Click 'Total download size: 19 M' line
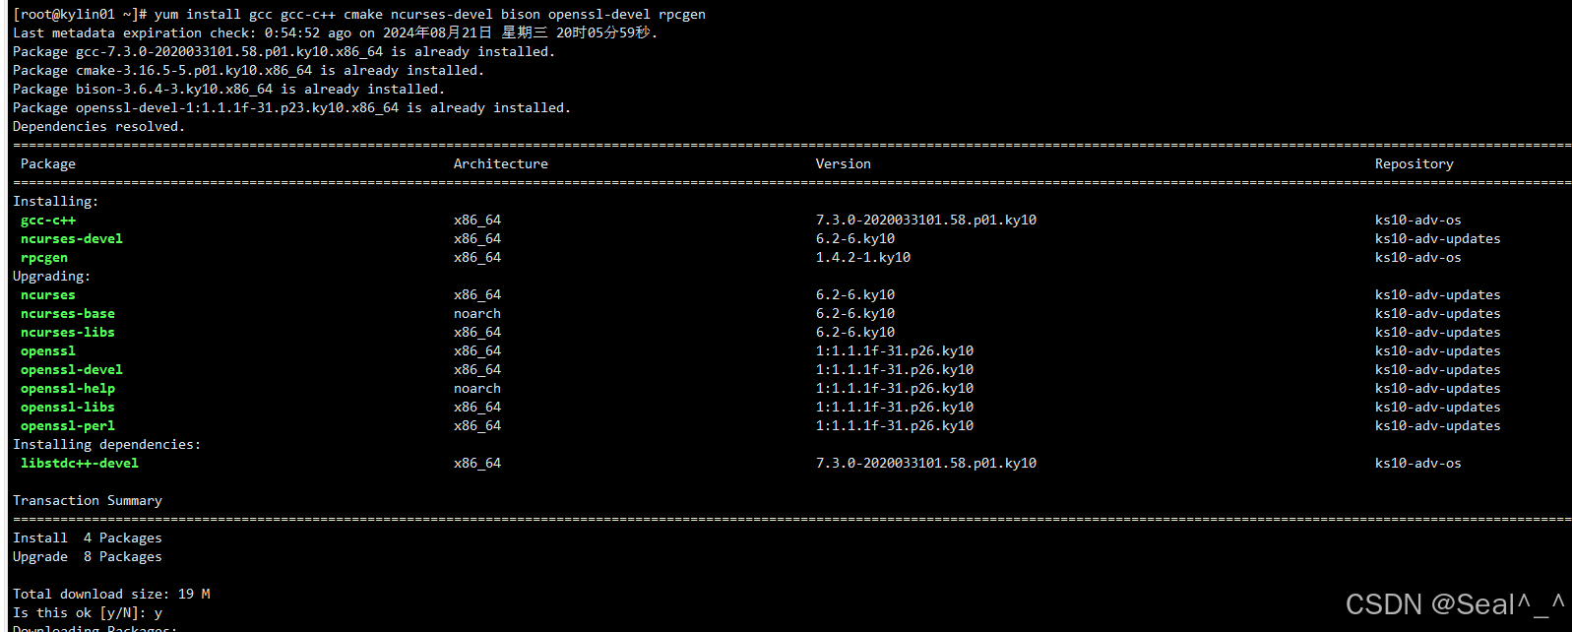Image resolution: width=1572 pixels, height=632 pixels. 111,595
